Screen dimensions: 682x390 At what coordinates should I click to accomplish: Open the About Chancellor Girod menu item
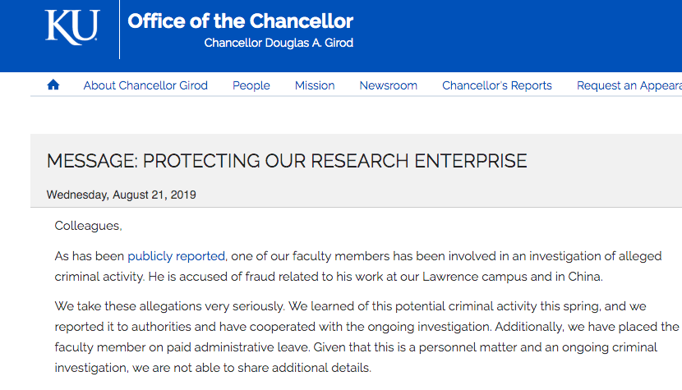(145, 85)
